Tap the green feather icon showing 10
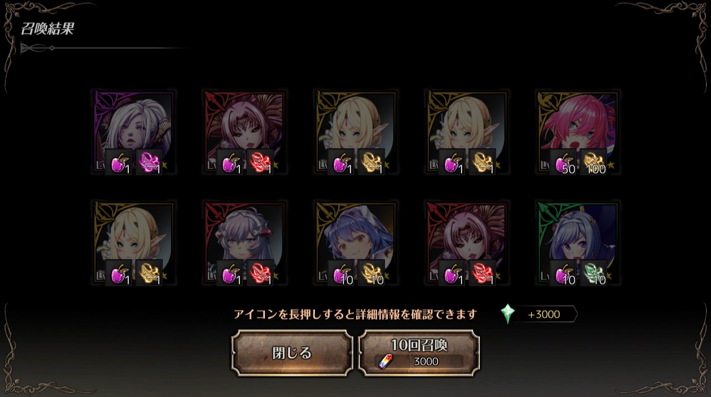Image resolution: width=711 pixels, height=397 pixels. [x=594, y=273]
